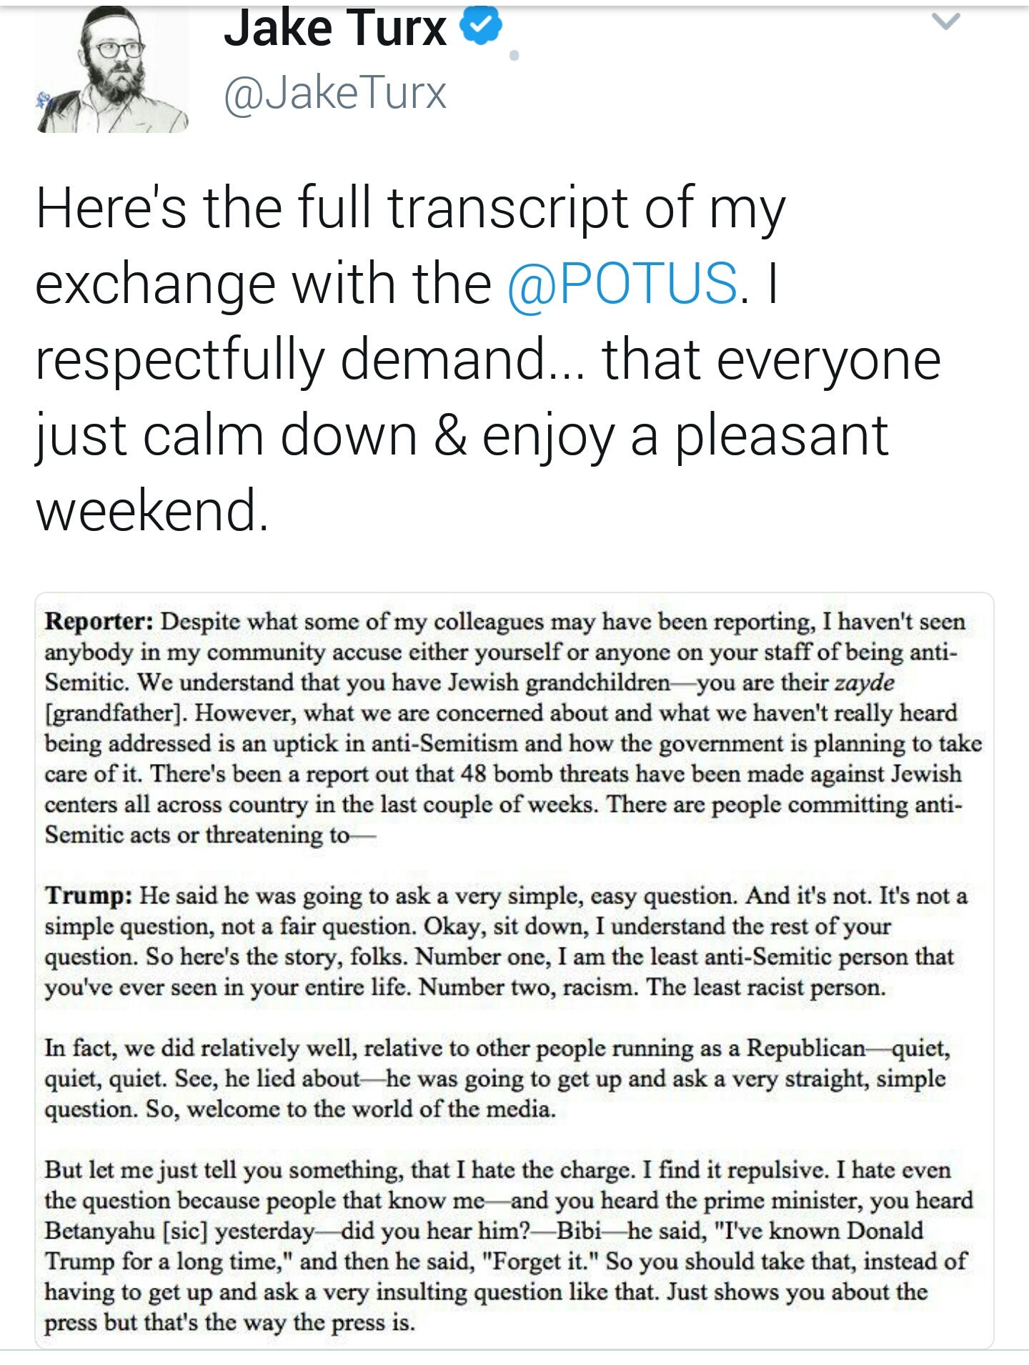
Task: Open the @JakeTurx handle
Action: pyautogui.click(x=335, y=93)
